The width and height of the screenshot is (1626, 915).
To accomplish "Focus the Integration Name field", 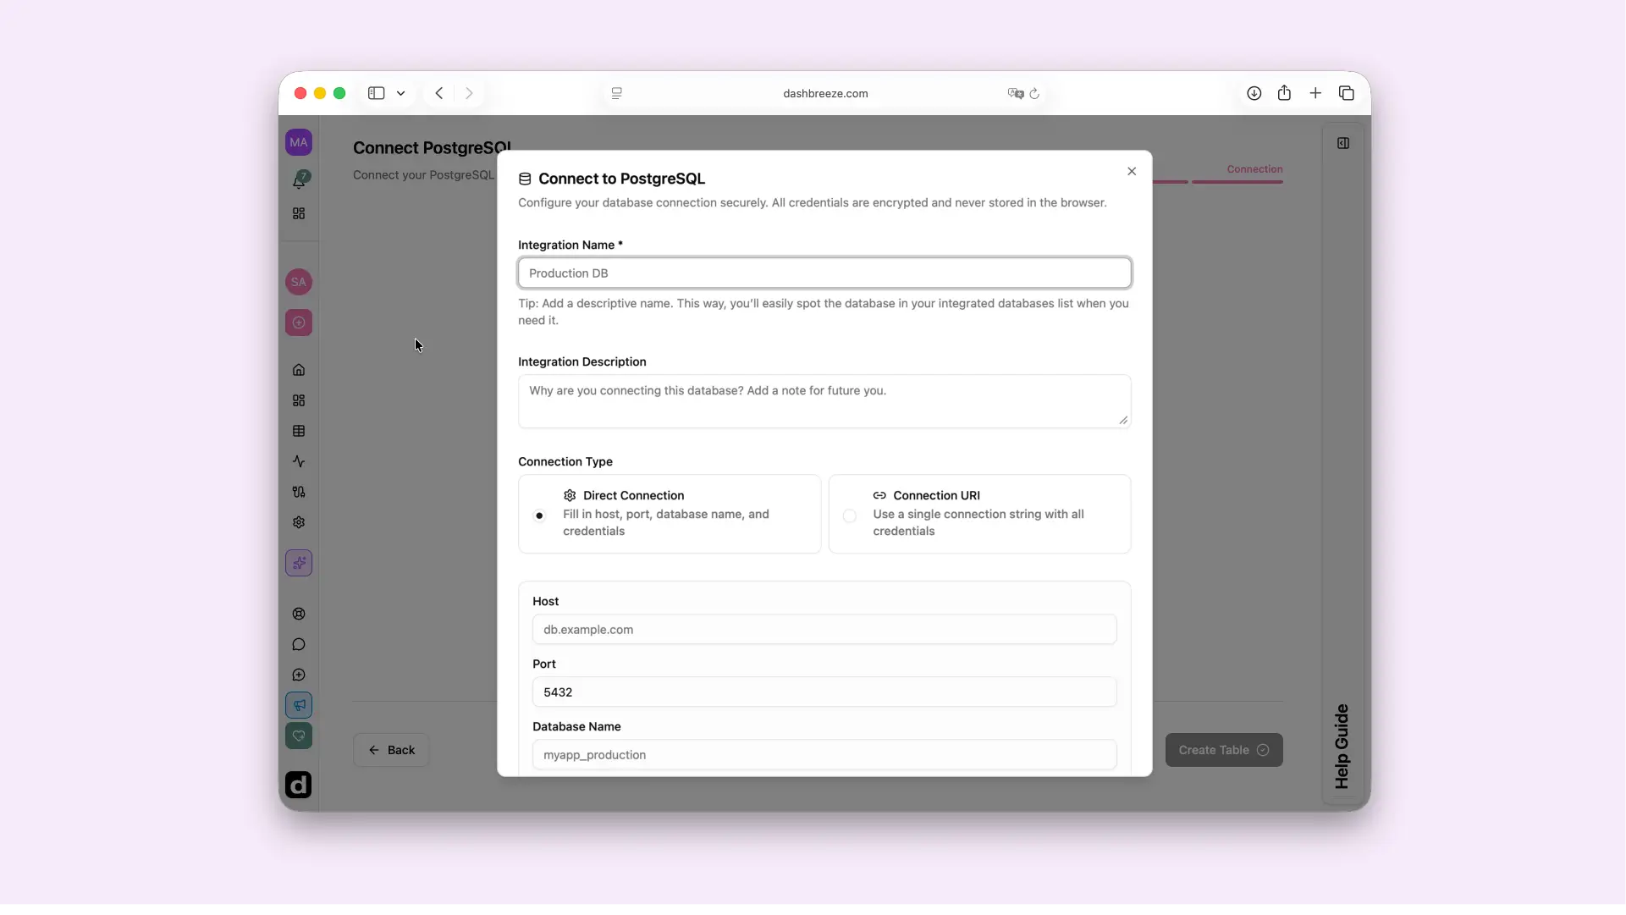I will [824, 273].
